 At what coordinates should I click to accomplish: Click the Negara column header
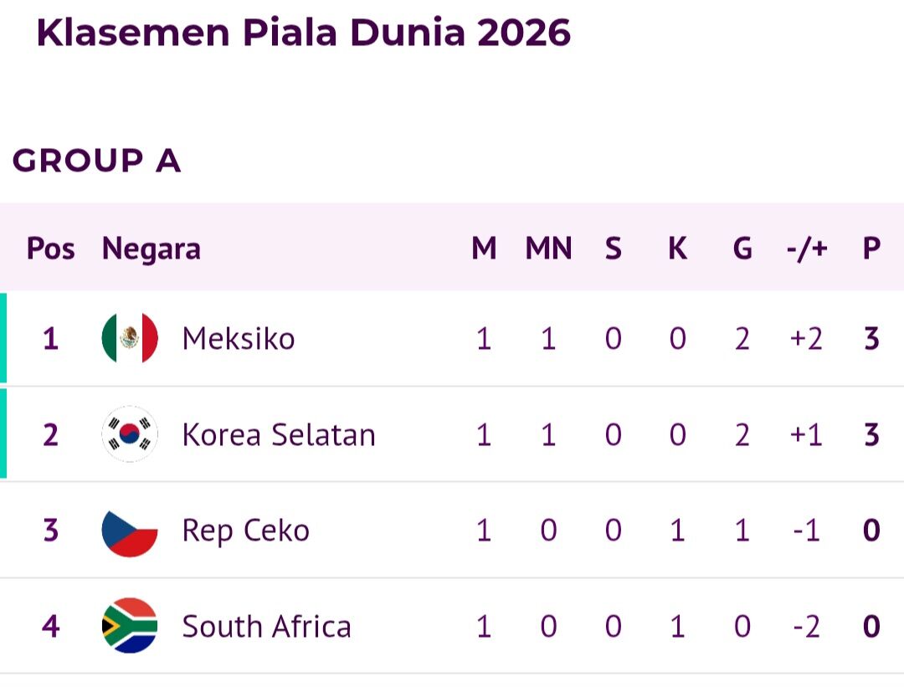pyautogui.click(x=151, y=249)
